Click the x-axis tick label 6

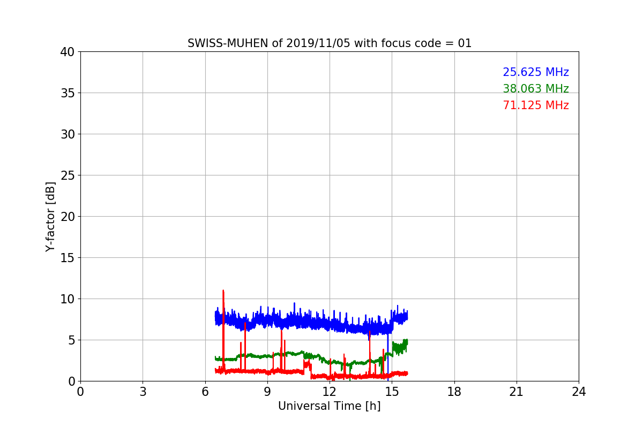coord(205,392)
